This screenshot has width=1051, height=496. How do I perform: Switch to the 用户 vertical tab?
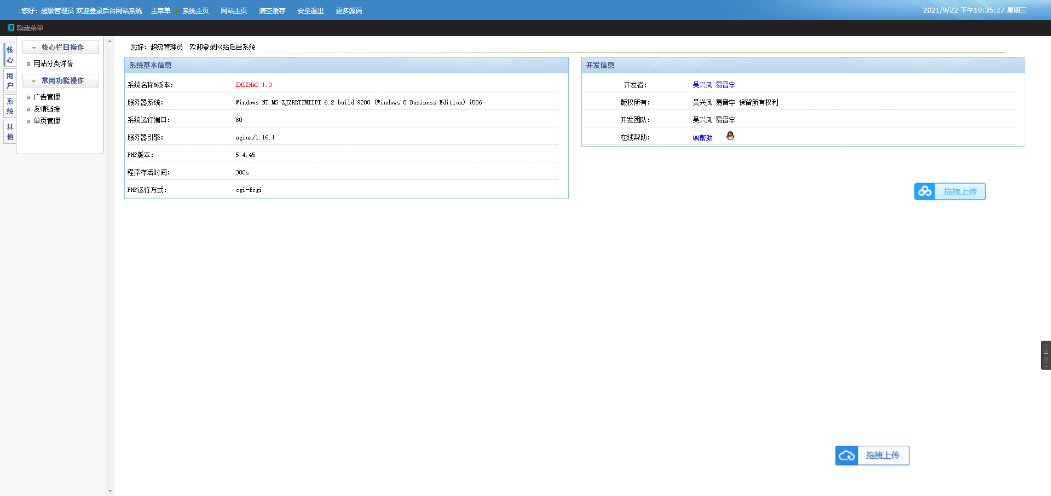[x=10, y=80]
